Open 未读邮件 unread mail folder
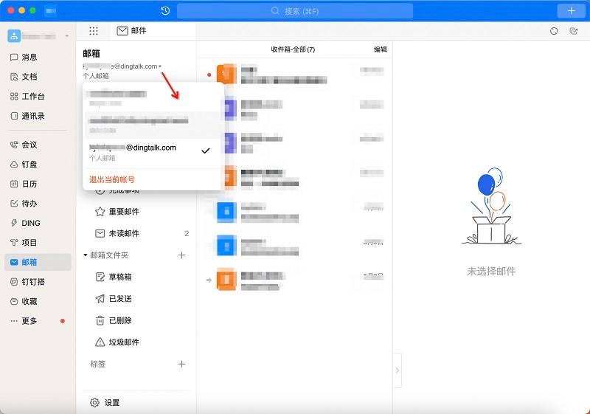Viewport: 590px width, 414px height. tap(124, 233)
